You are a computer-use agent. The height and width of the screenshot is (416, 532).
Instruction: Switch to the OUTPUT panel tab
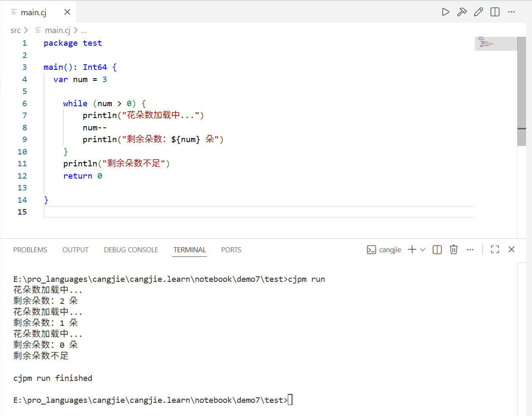click(x=75, y=250)
